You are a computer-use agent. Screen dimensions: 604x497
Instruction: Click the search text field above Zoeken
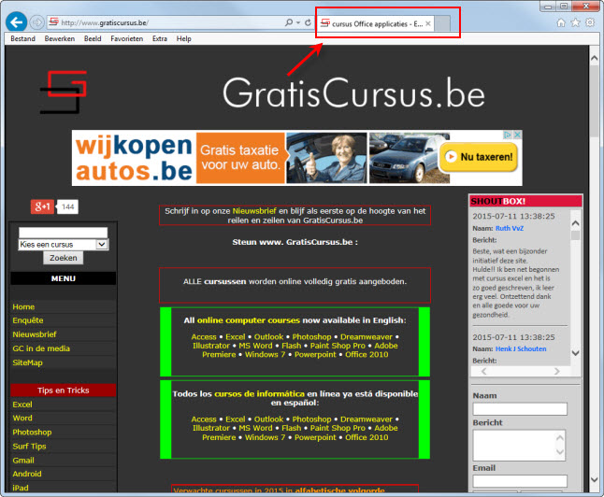pyautogui.click(x=64, y=232)
